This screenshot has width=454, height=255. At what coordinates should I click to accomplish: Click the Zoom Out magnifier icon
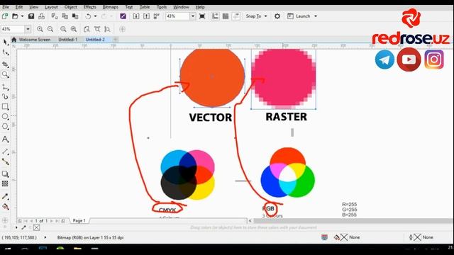pos(50,29)
